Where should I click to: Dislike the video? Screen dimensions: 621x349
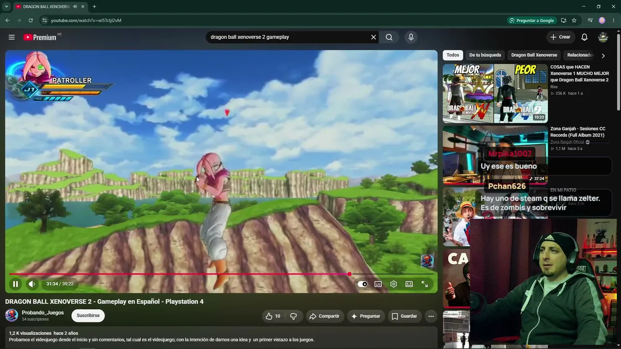pos(294,316)
